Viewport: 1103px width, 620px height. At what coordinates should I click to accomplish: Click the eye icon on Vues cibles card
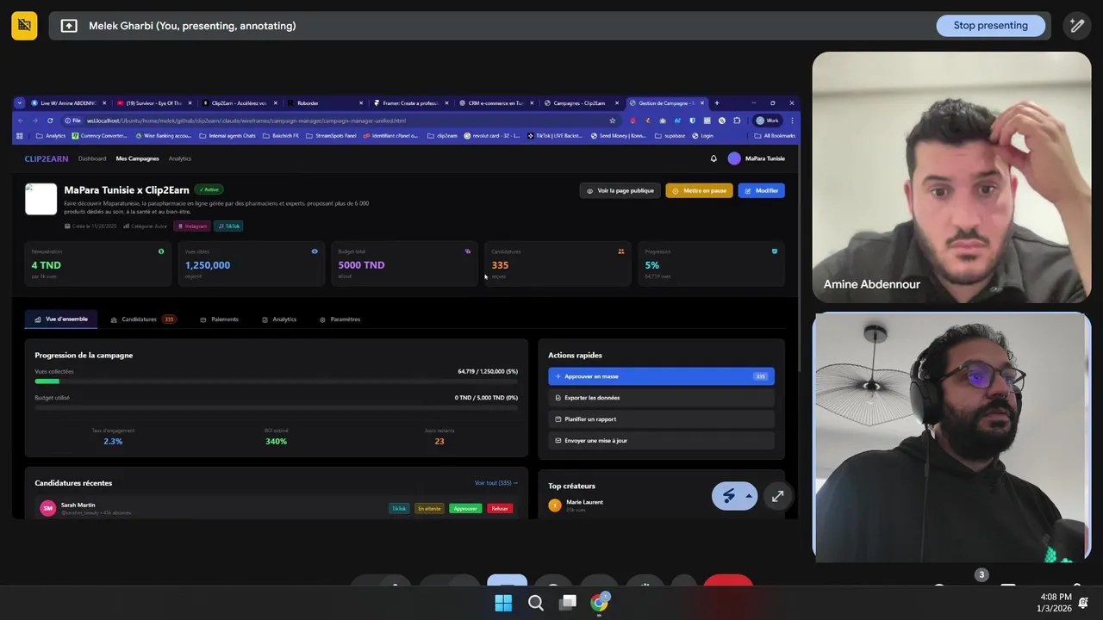[315, 251]
